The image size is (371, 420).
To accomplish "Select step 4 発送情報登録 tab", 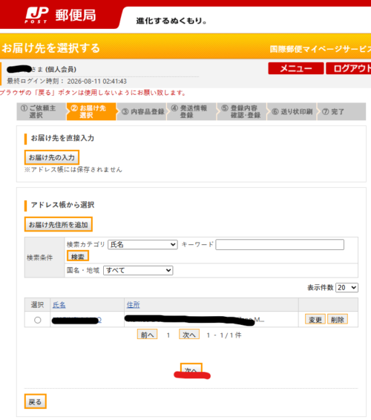I will (x=191, y=111).
